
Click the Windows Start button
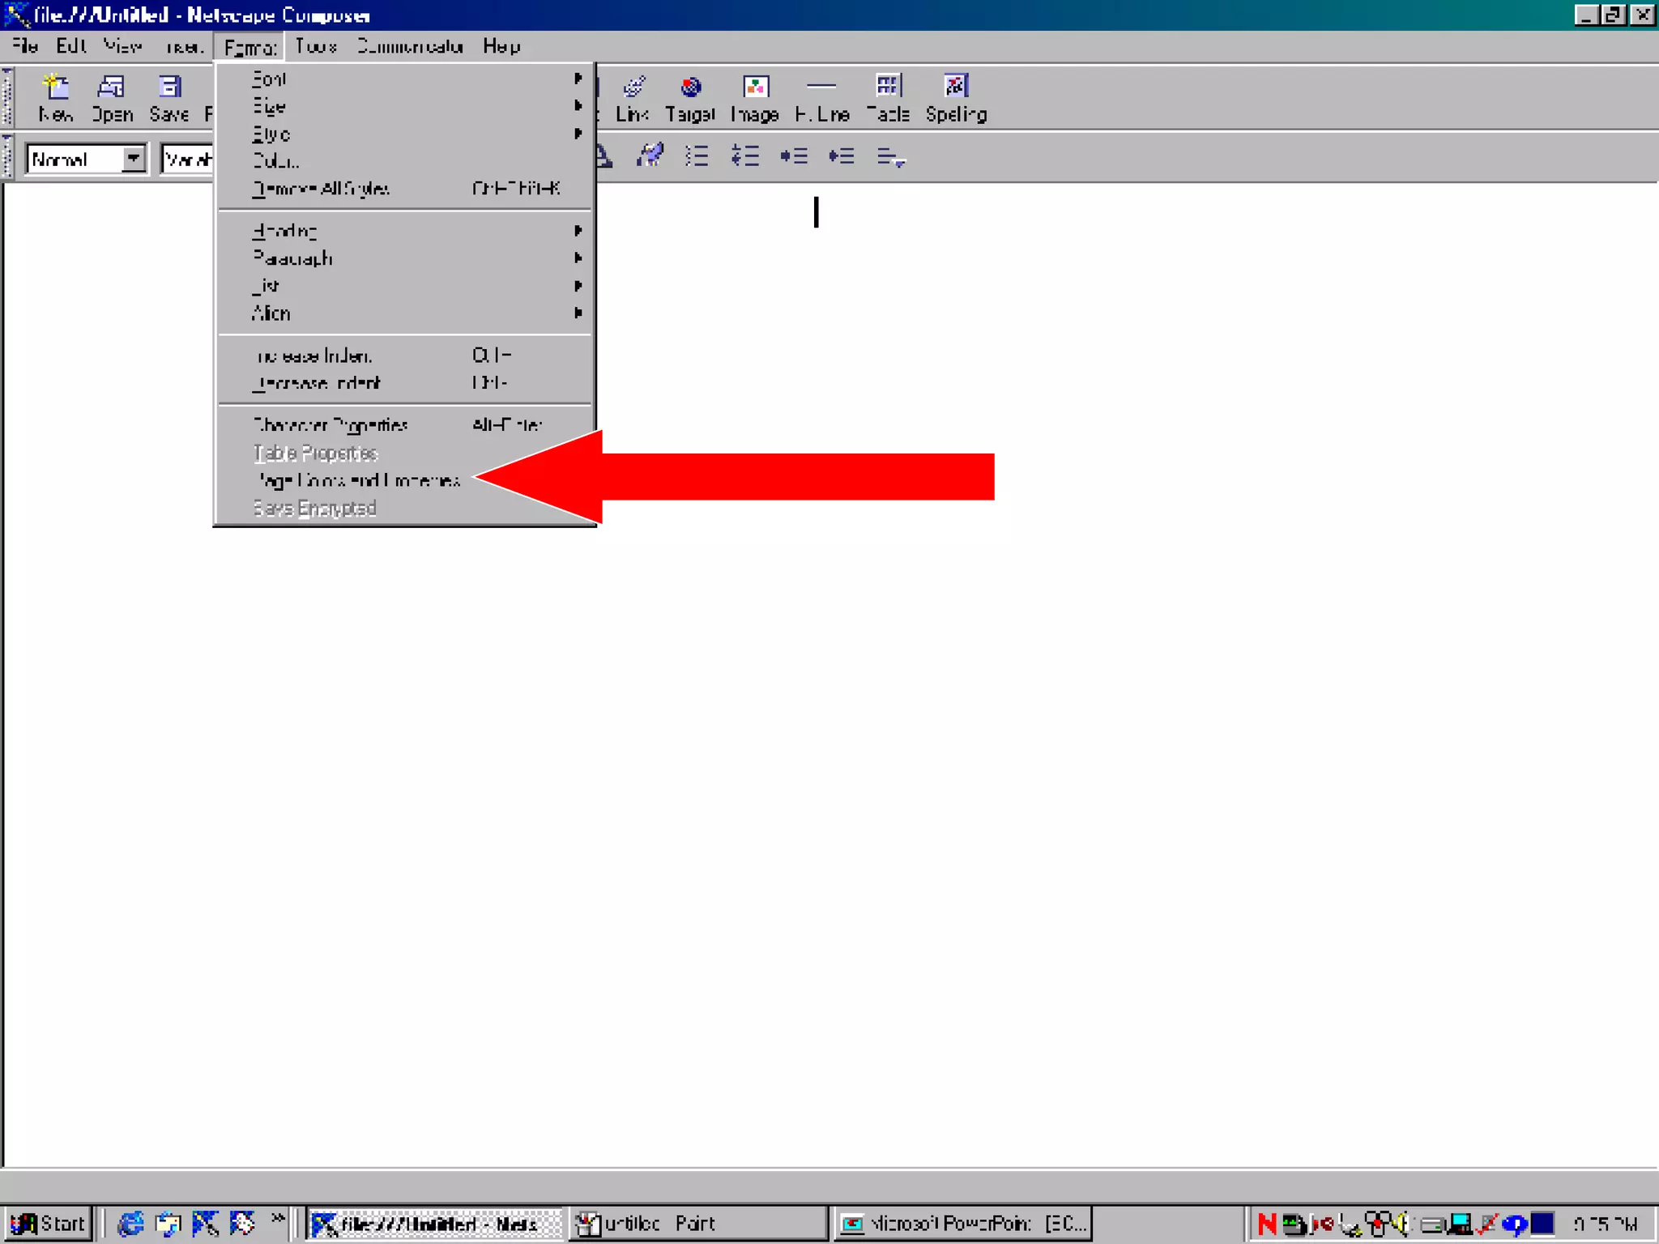49,1223
